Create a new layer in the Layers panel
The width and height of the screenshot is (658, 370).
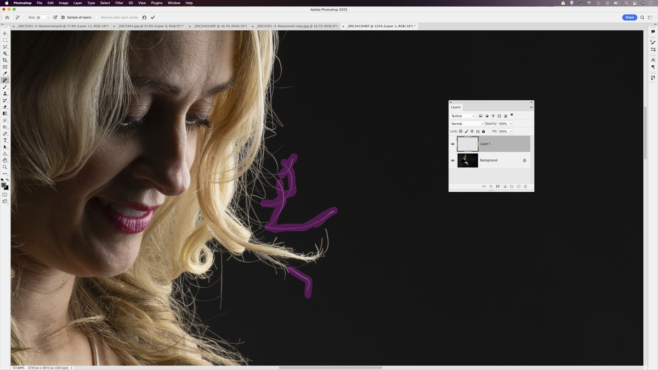[518, 186]
